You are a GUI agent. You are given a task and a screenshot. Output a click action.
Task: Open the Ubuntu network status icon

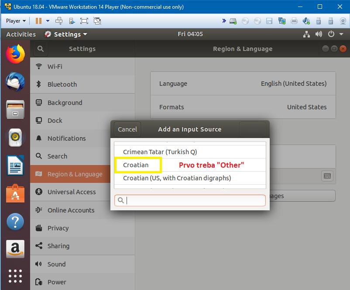[x=306, y=34]
